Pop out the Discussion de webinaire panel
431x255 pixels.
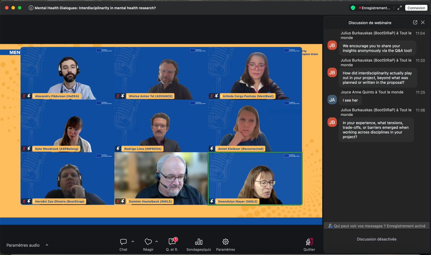tap(415, 22)
